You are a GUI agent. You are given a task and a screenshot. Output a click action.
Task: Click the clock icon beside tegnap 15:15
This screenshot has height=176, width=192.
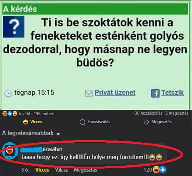[x=8, y=93]
